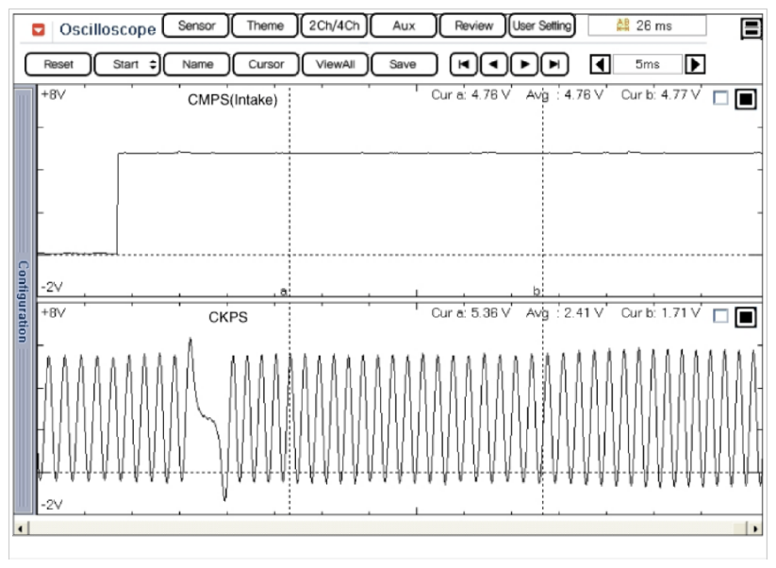
Task: Open the Sensor menu
Action: click(x=195, y=25)
